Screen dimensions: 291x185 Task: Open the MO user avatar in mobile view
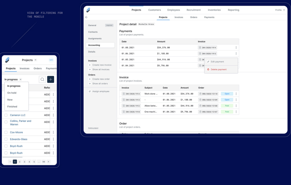pos(51,60)
